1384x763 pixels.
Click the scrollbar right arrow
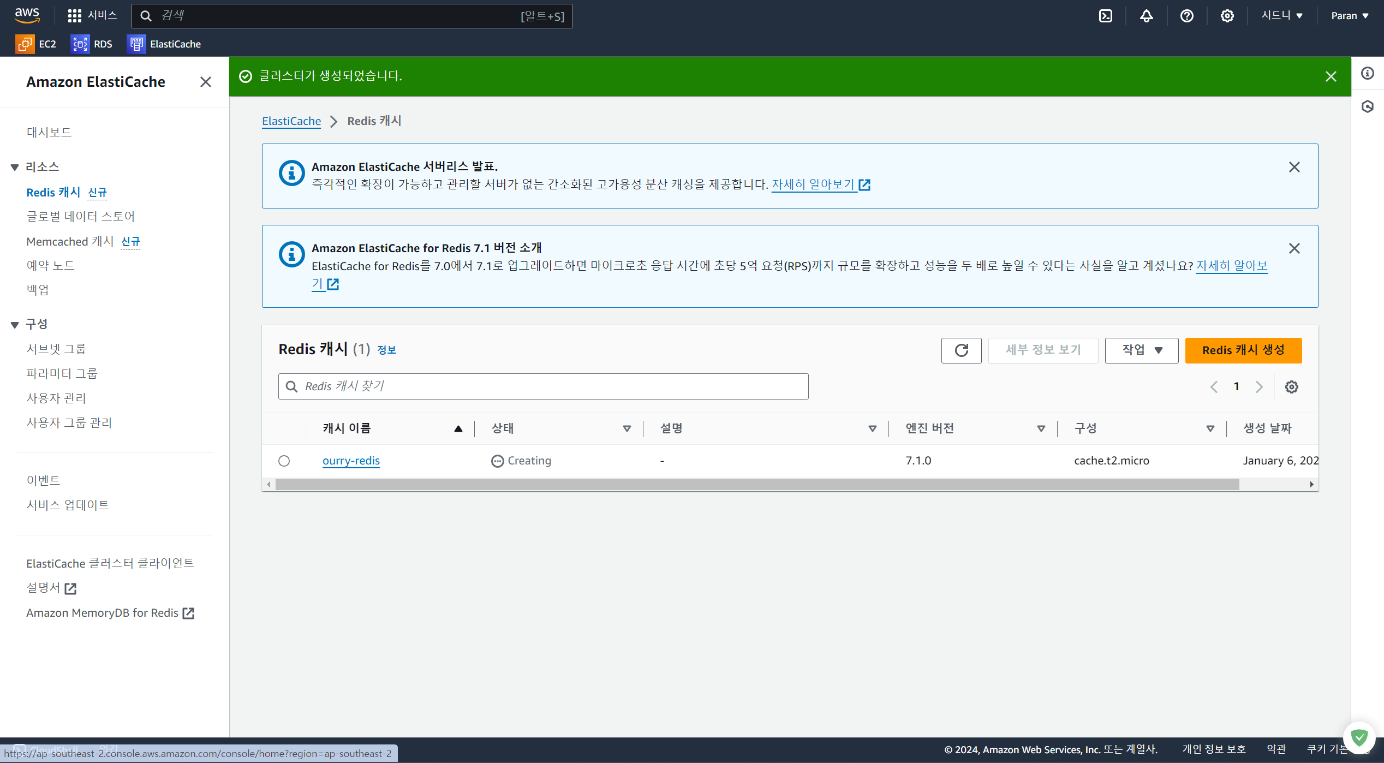[1311, 485]
